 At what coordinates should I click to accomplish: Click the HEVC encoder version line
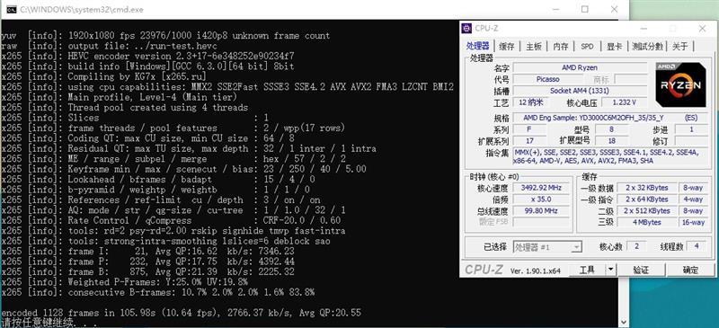pos(148,56)
